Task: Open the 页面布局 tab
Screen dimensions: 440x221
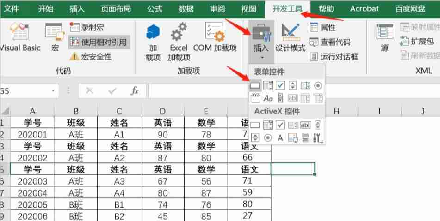Action: 116,9
